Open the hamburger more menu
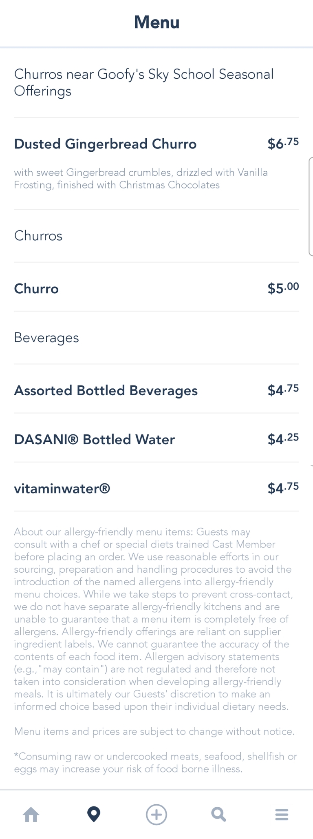The height and width of the screenshot is (839, 313). [282, 815]
